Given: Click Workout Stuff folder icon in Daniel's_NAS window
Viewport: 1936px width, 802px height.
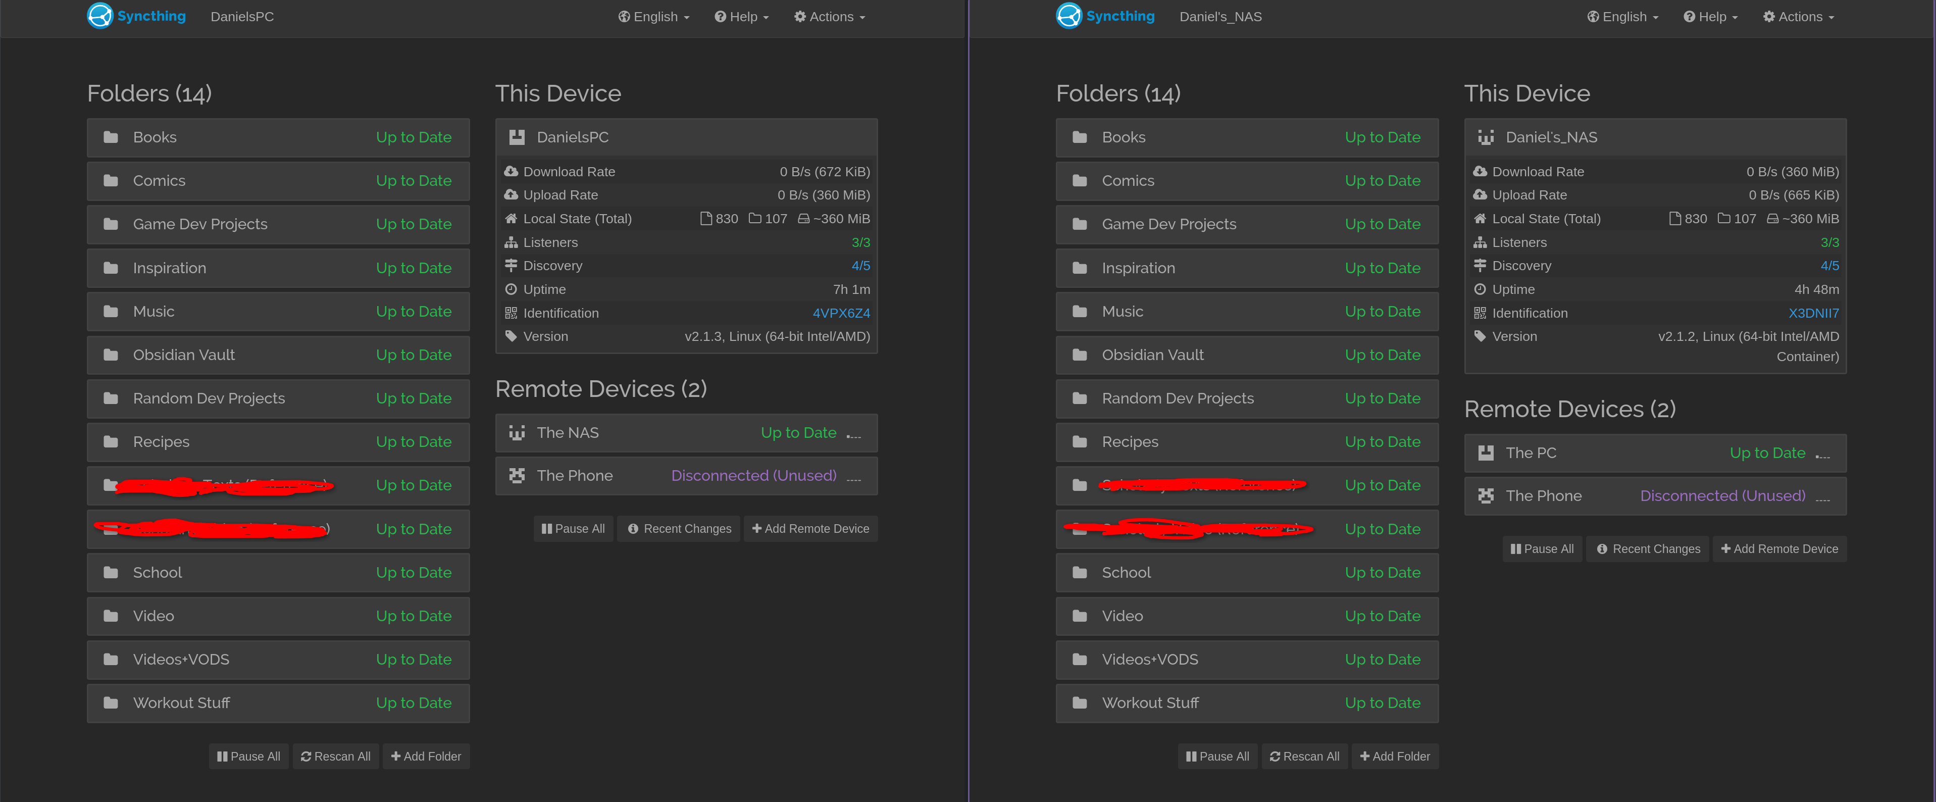Looking at the screenshot, I should coord(1079,704).
